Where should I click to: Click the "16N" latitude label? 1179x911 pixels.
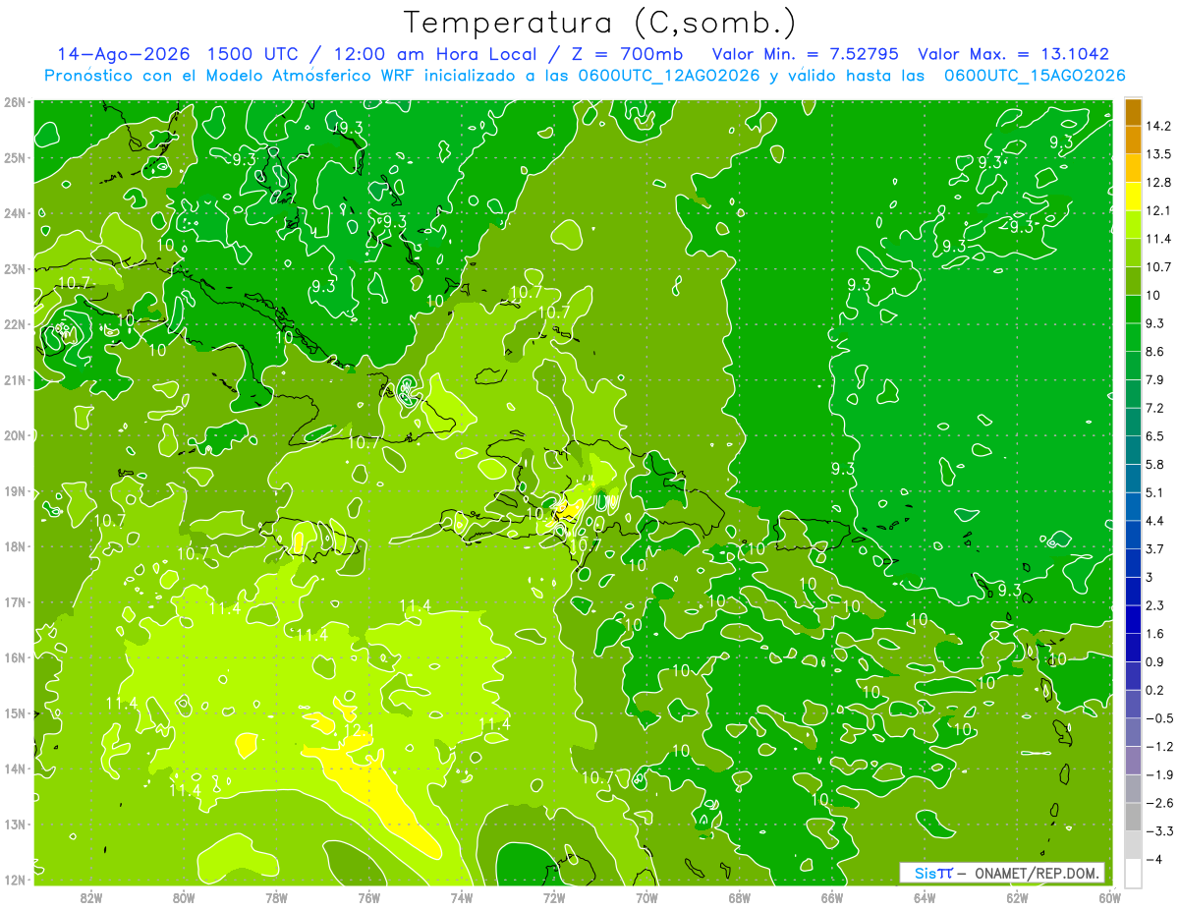pos(15,657)
